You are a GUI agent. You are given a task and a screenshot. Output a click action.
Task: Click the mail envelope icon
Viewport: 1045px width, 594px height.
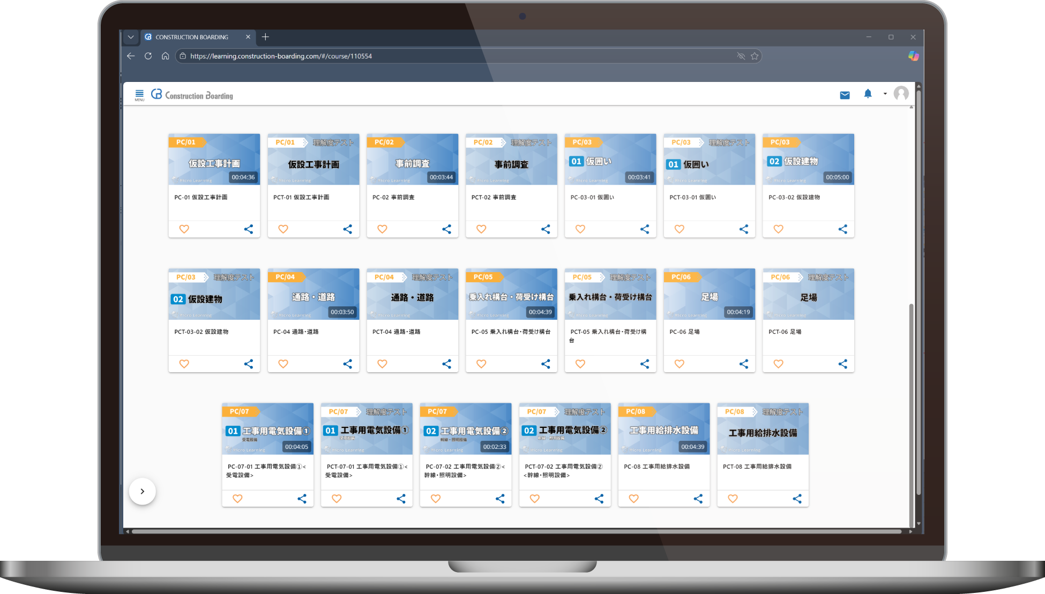click(x=845, y=95)
